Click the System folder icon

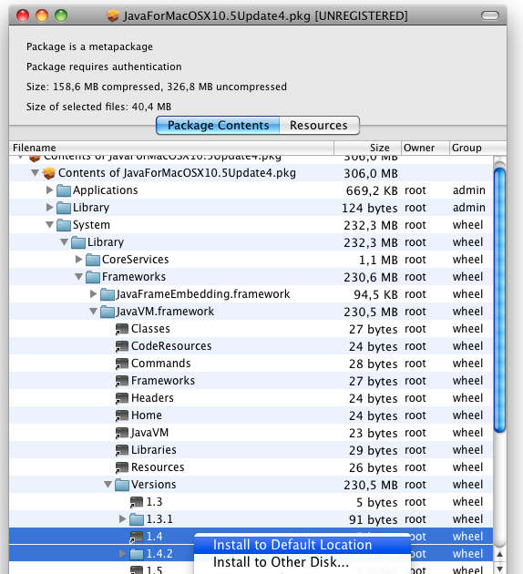[64, 225]
